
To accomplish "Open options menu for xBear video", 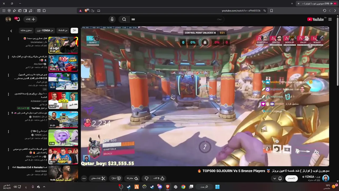I will coord(8,150).
